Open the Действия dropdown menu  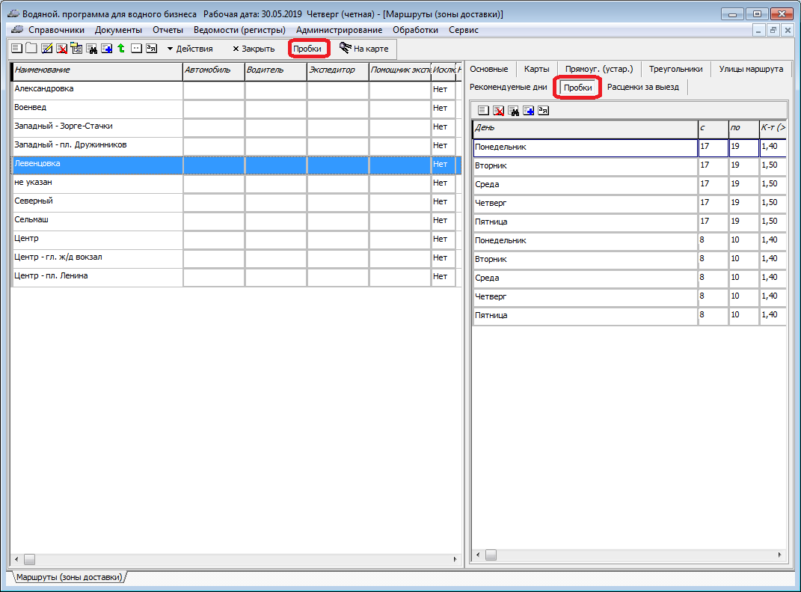190,49
